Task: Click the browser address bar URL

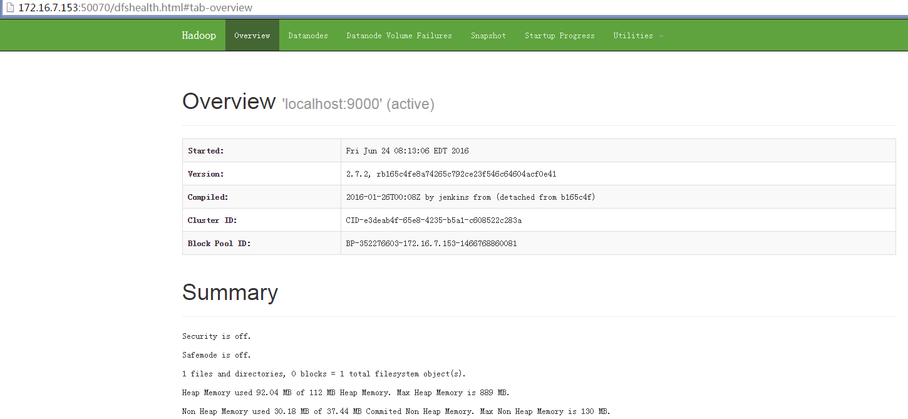Action: 135,8
